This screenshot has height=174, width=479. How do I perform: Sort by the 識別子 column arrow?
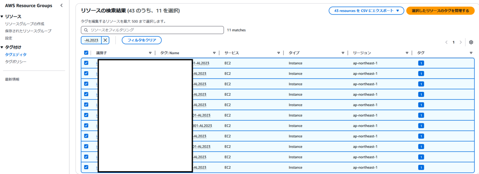150,53
